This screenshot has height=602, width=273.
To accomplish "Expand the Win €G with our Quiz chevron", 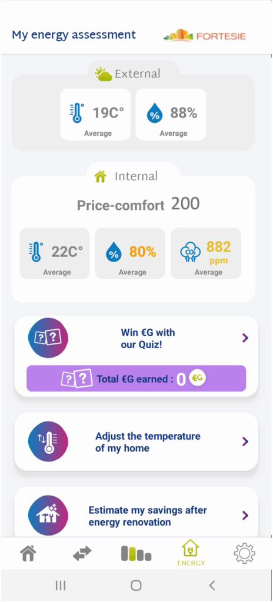I will pyautogui.click(x=245, y=338).
